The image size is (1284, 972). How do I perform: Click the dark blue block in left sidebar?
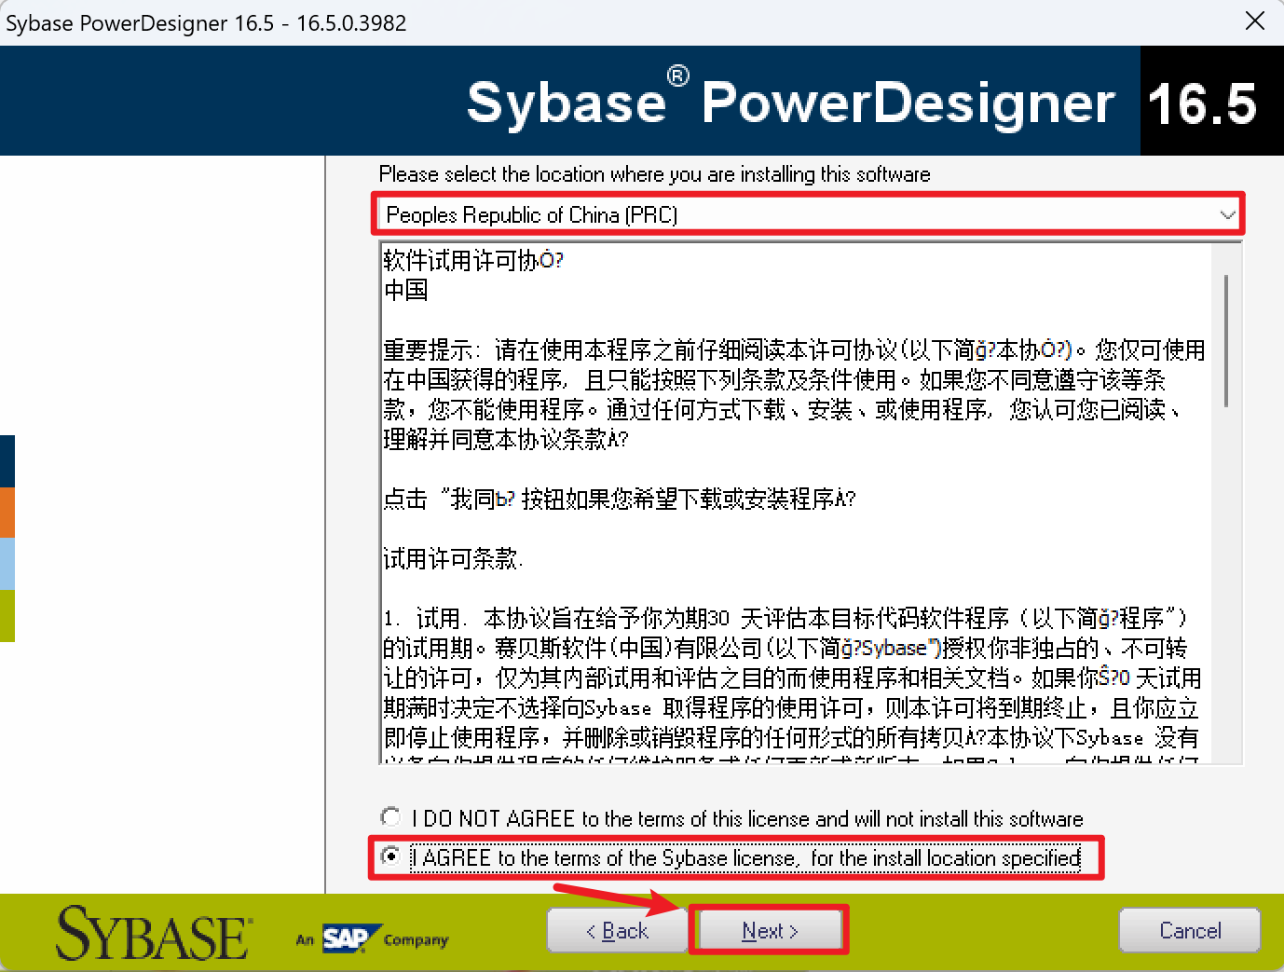click(x=7, y=460)
